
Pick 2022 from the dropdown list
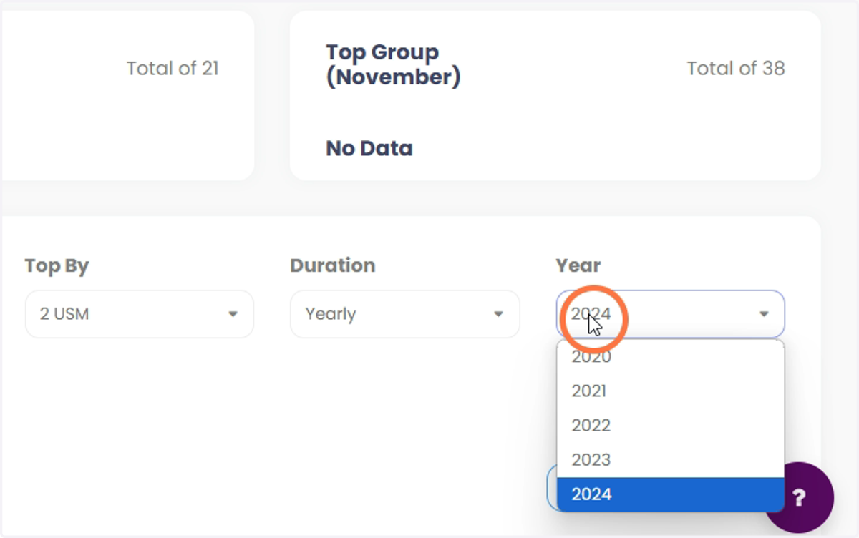coord(671,425)
